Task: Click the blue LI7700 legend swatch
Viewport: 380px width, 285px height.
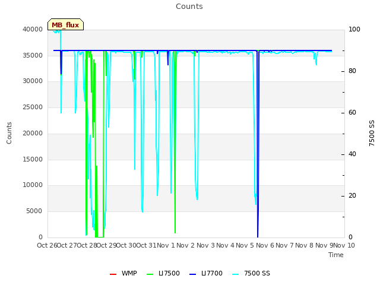Action: coord(192,274)
